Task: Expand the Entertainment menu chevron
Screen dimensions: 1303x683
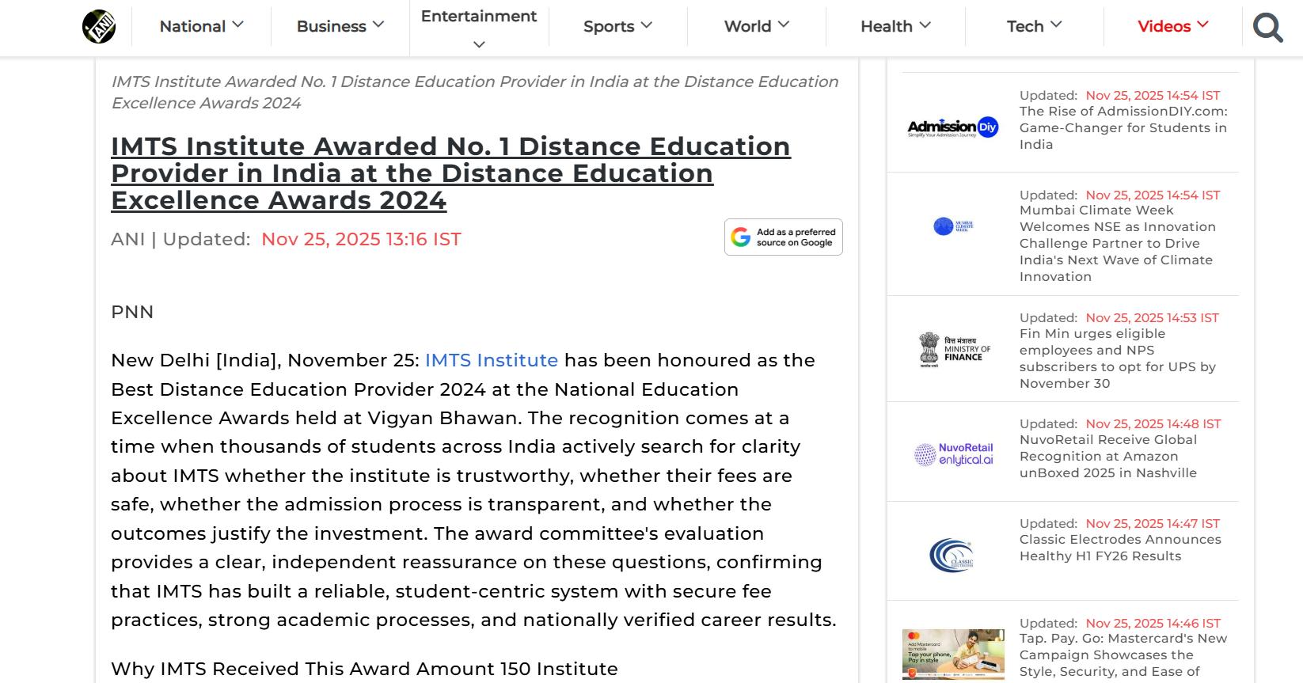Action: pyautogui.click(x=479, y=45)
